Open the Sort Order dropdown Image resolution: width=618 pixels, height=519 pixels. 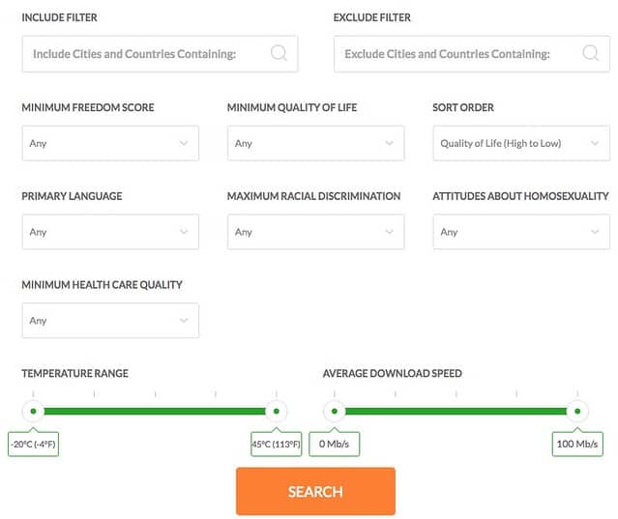[521, 143]
